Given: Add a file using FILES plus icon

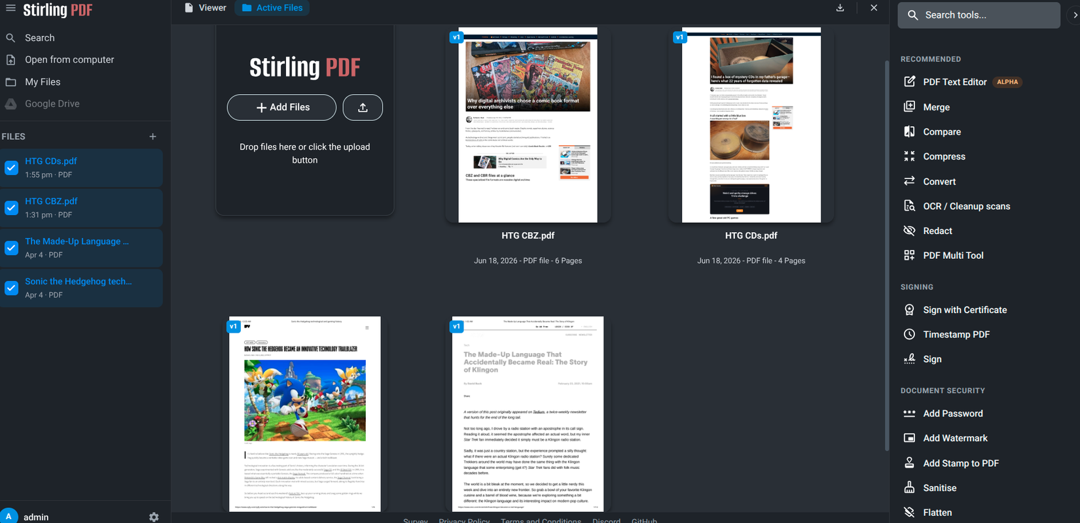Looking at the screenshot, I should click(153, 137).
